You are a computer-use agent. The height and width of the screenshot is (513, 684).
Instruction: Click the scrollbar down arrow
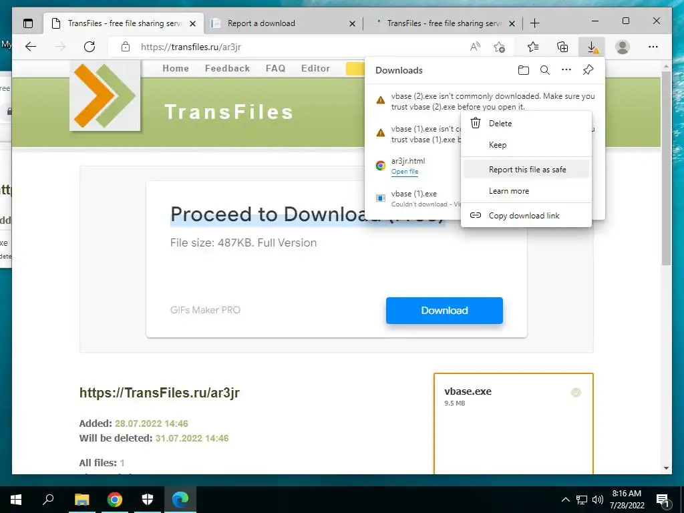(x=666, y=468)
